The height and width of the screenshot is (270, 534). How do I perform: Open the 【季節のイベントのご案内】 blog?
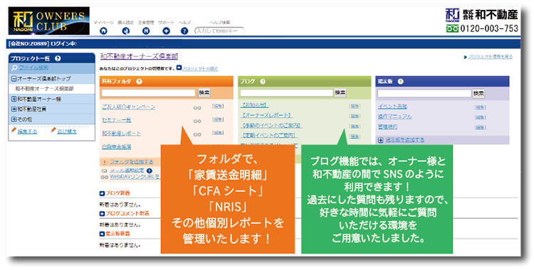(x=271, y=126)
